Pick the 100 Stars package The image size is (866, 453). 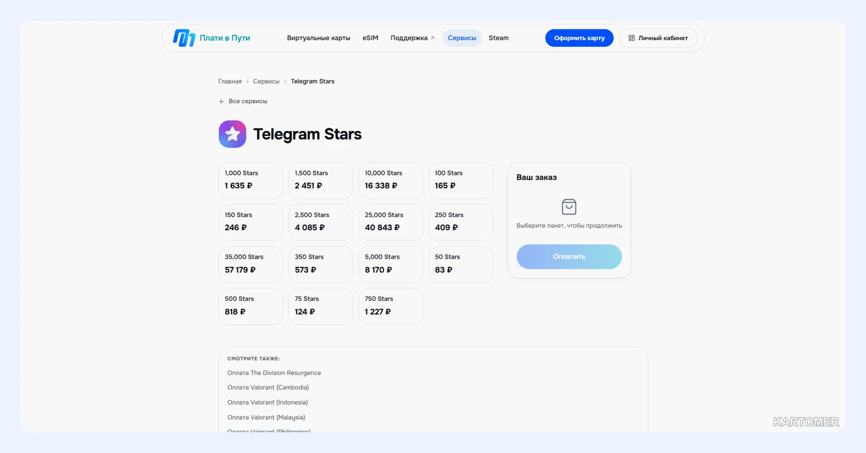point(461,180)
